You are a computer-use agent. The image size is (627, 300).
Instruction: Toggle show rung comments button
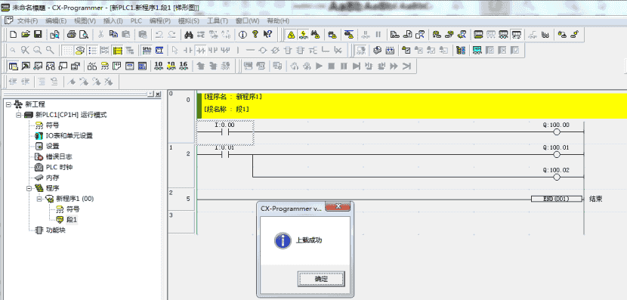(80, 50)
